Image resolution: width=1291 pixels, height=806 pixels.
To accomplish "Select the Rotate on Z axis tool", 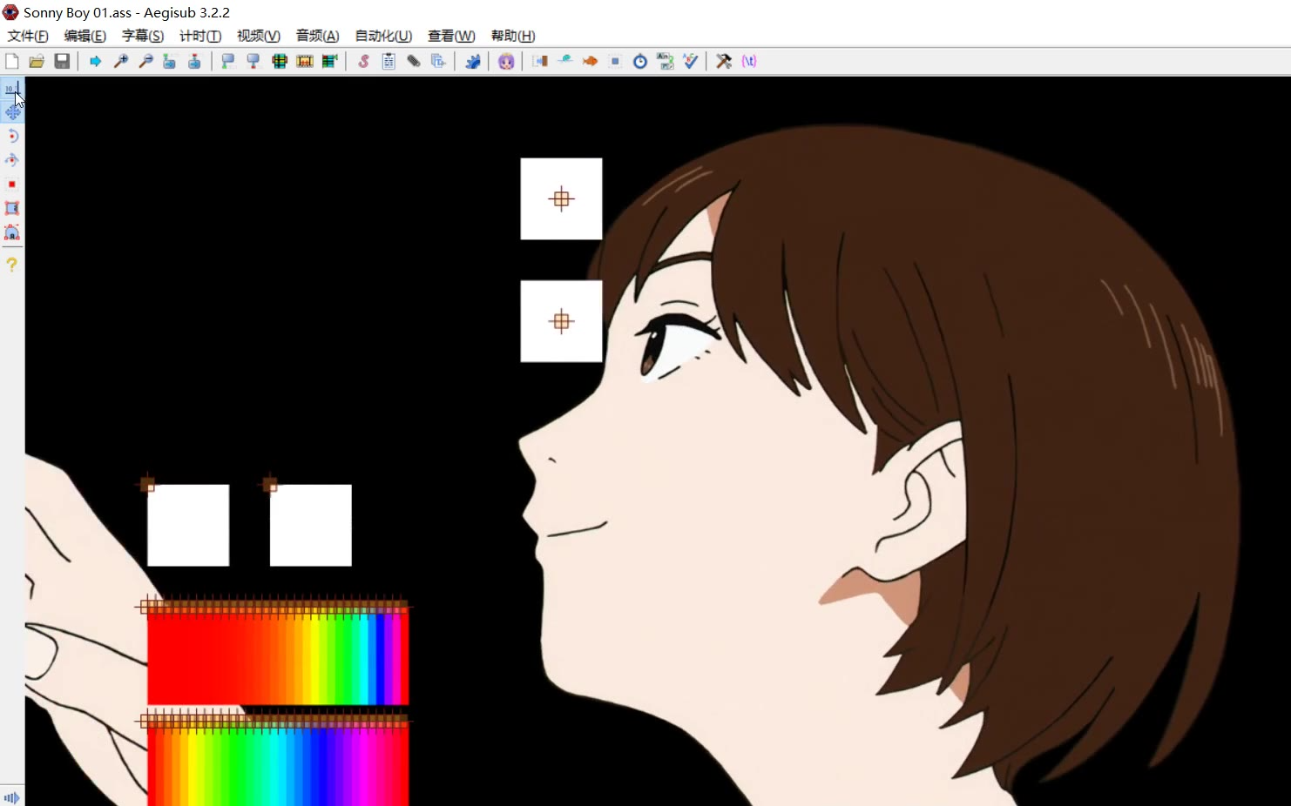I will [x=12, y=136].
